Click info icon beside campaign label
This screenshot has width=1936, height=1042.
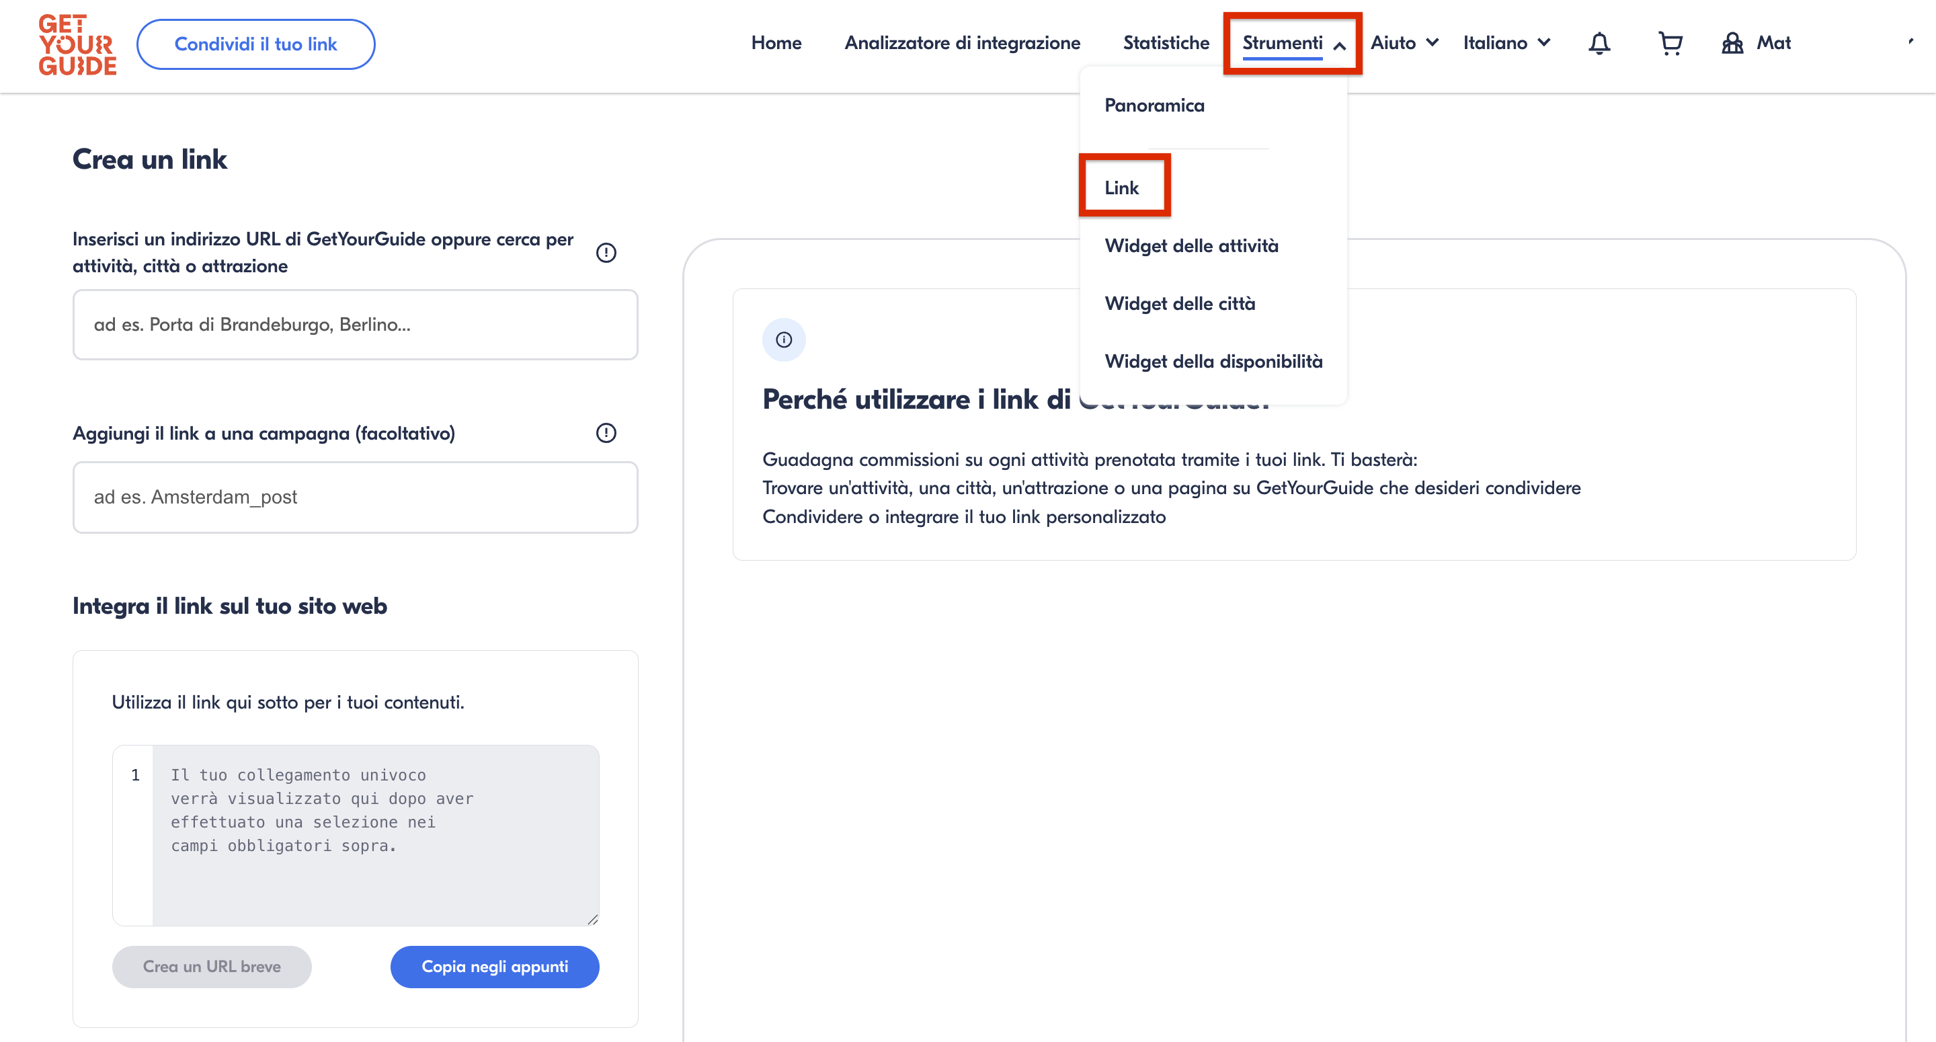click(x=606, y=433)
